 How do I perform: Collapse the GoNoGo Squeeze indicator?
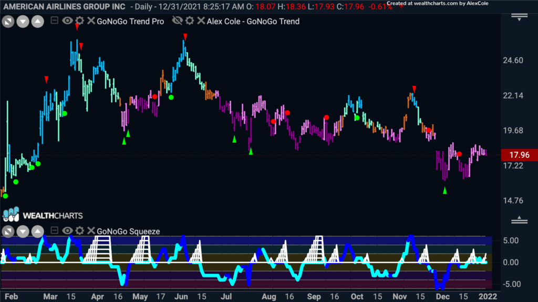tap(54, 231)
